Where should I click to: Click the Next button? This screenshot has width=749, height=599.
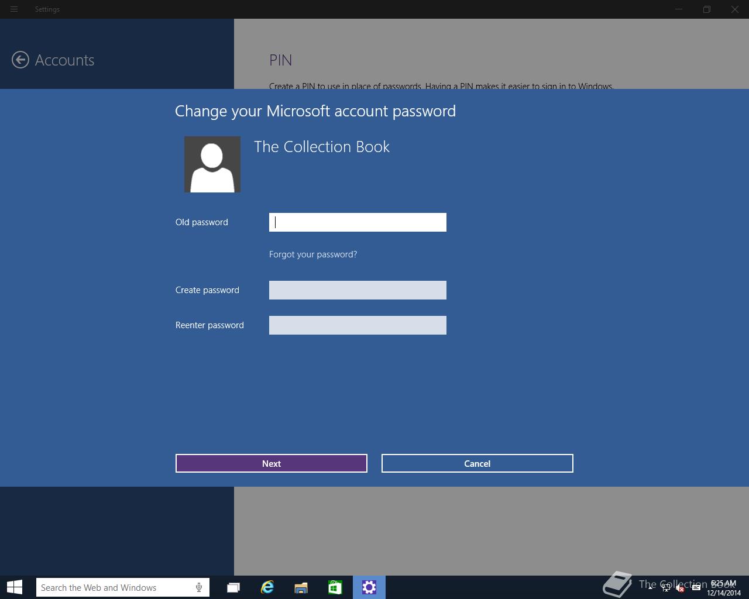click(x=272, y=463)
